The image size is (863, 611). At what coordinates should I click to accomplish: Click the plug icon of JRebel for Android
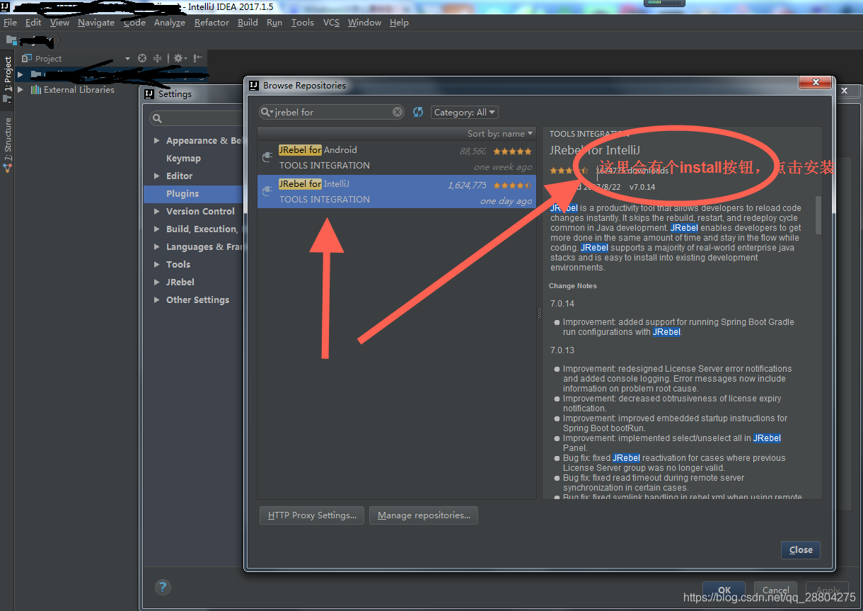[267, 157]
